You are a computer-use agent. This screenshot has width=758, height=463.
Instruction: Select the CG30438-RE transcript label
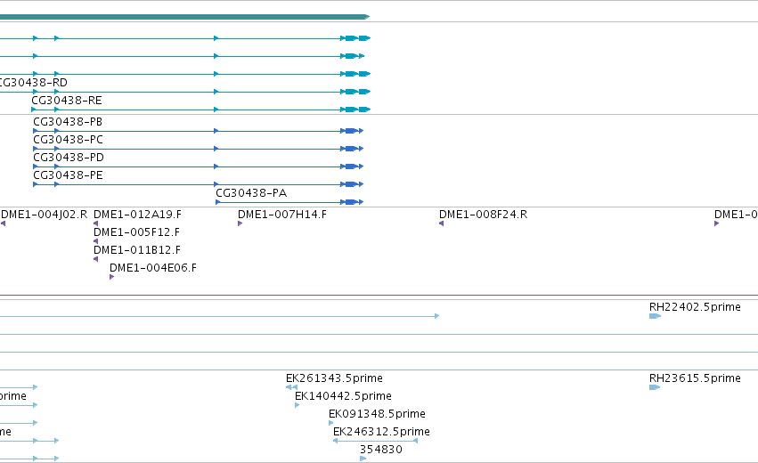click(x=67, y=101)
